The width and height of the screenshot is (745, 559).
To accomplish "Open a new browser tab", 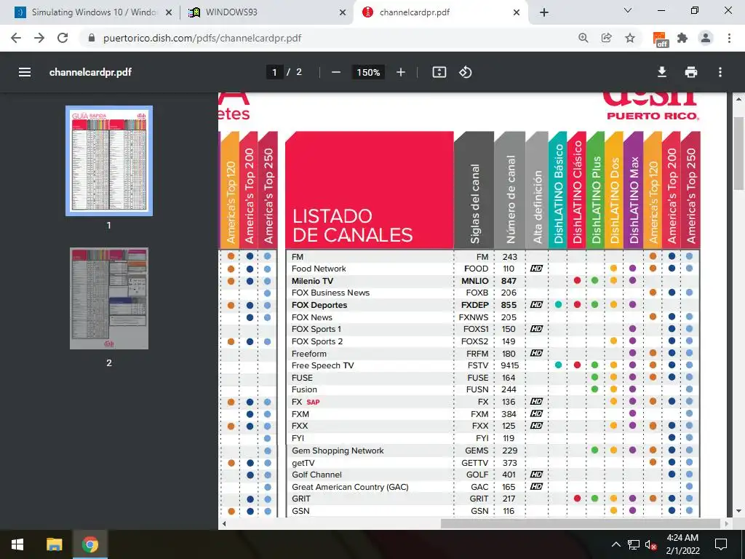I will [x=544, y=13].
